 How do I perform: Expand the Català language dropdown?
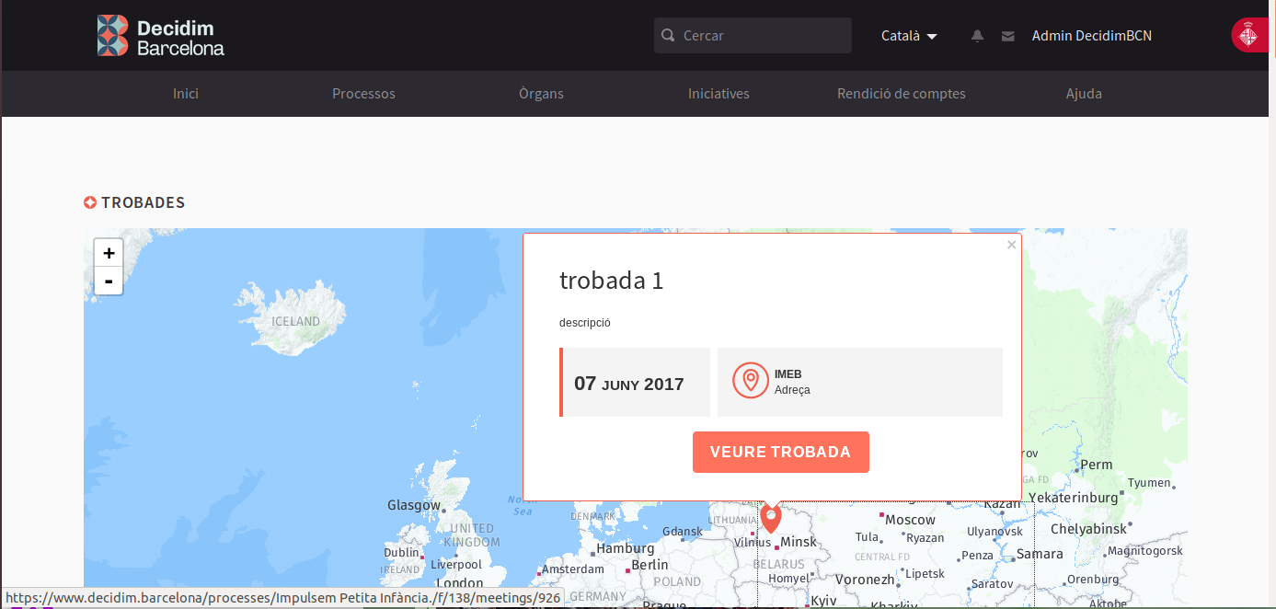909,36
